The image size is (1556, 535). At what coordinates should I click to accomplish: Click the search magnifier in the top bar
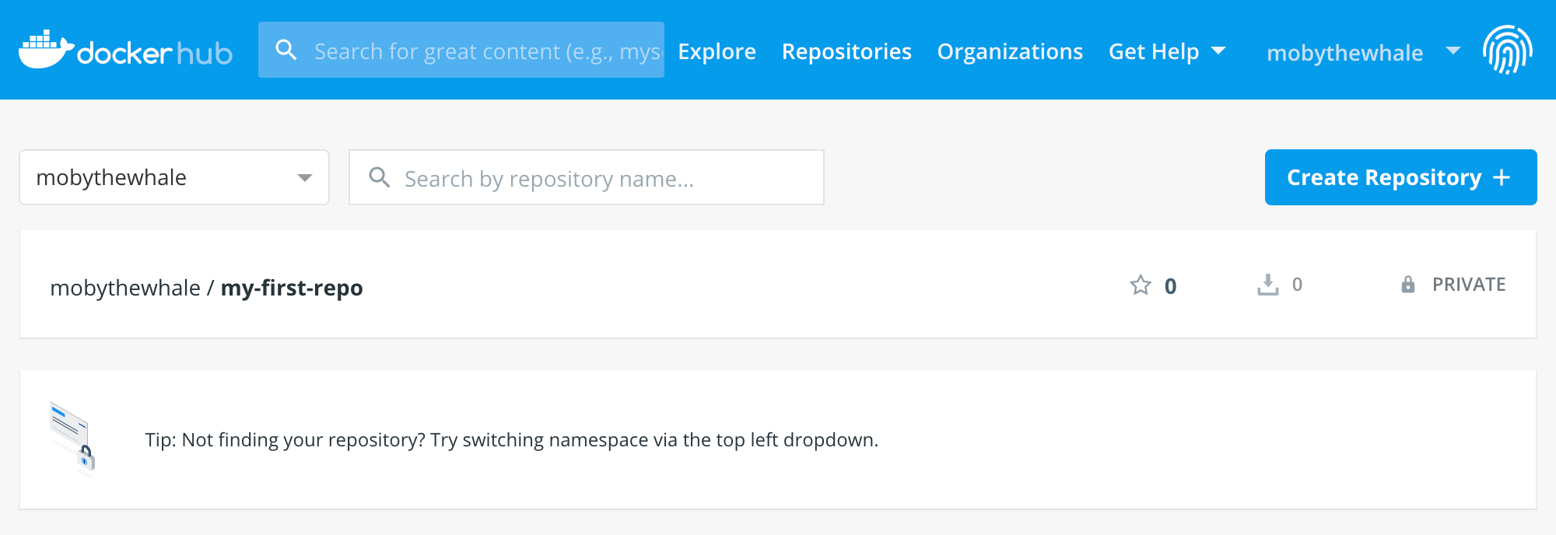pos(287,49)
